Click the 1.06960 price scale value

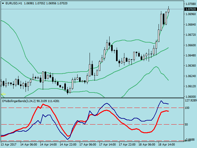(x=191, y=14)
